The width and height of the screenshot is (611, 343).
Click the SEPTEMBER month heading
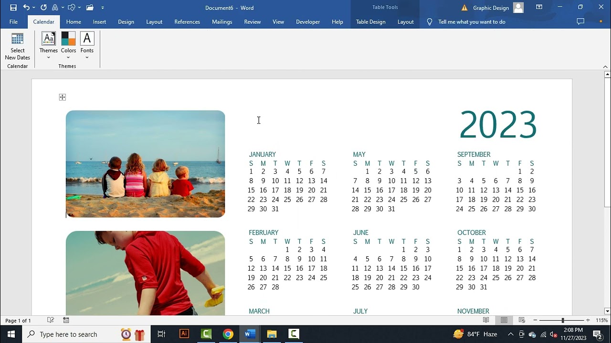pos(474,154)
